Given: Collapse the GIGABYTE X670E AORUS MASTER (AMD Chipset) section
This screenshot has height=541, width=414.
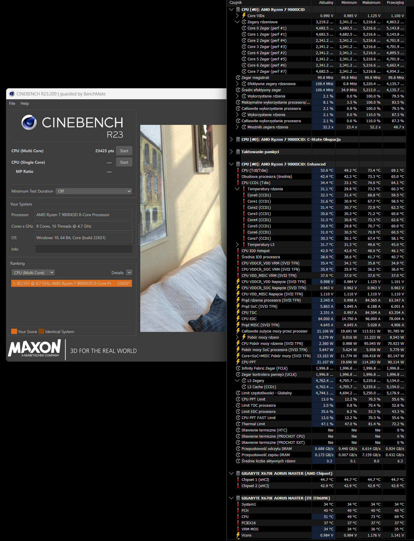Looking at the screenshot, I should [231, 473].
